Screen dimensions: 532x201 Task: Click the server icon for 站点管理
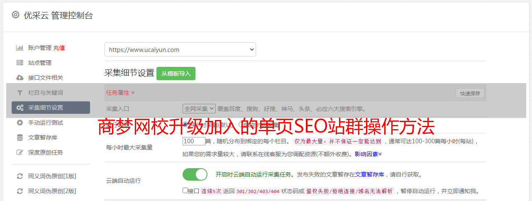click(20, 63)
